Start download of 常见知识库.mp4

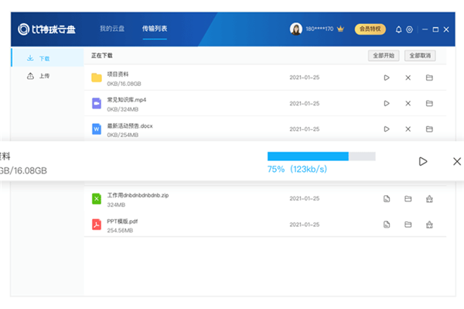click(387, 104)
